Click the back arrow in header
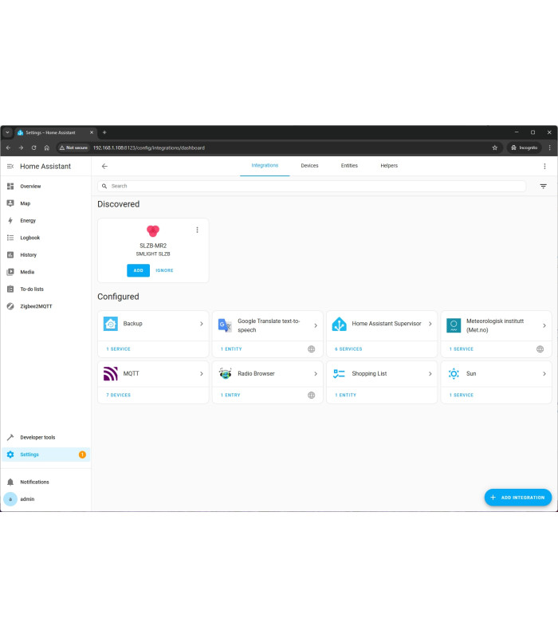Image resolution: width=558 pixels, height=638 pixels. point(104,167)
